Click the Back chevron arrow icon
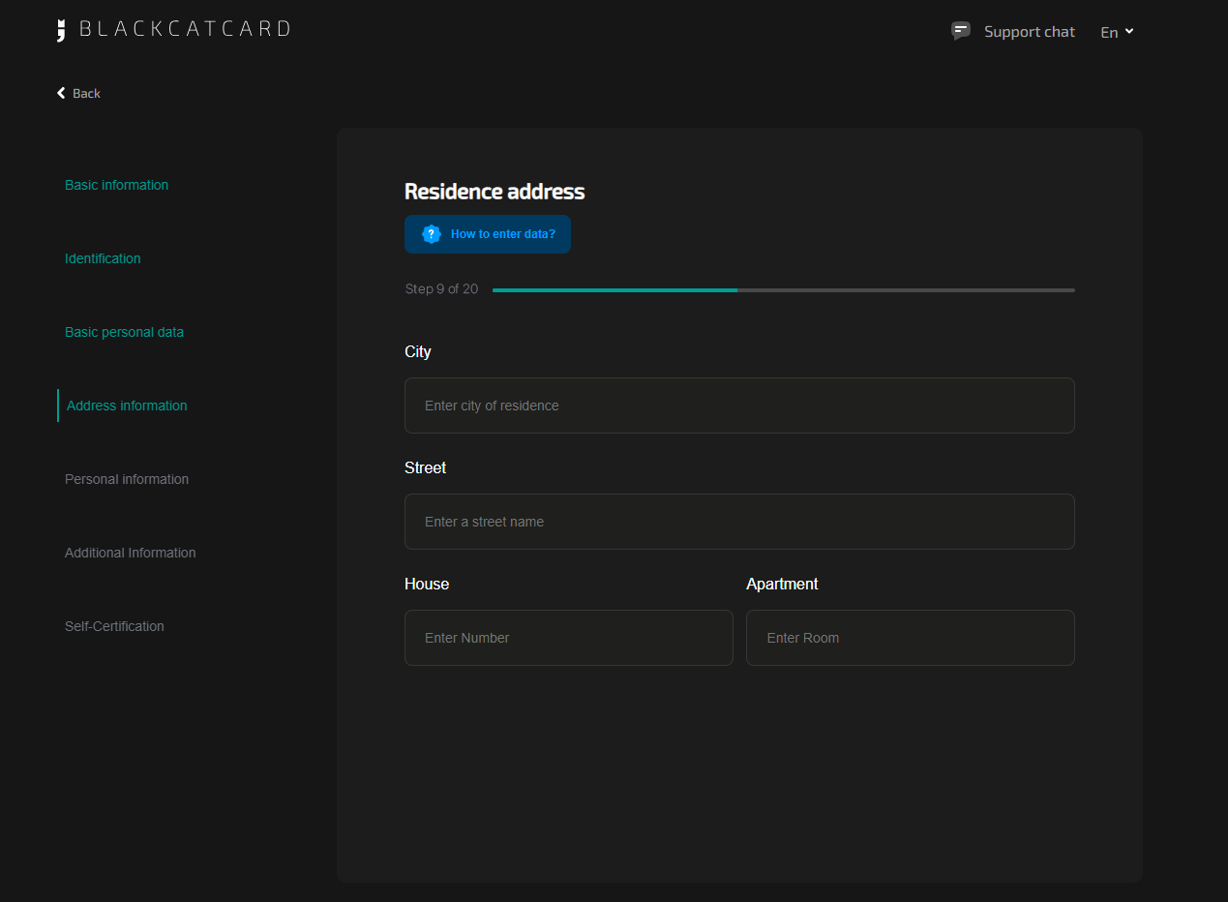Screen dimensions: 1228x902 click(x=61, y=93)
